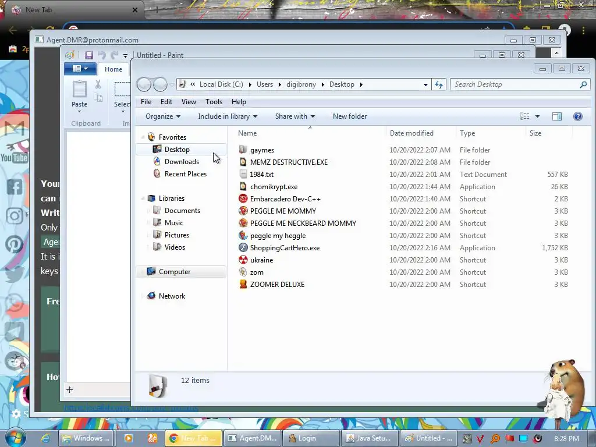Open the Share with dropdown

pos(295,116)
